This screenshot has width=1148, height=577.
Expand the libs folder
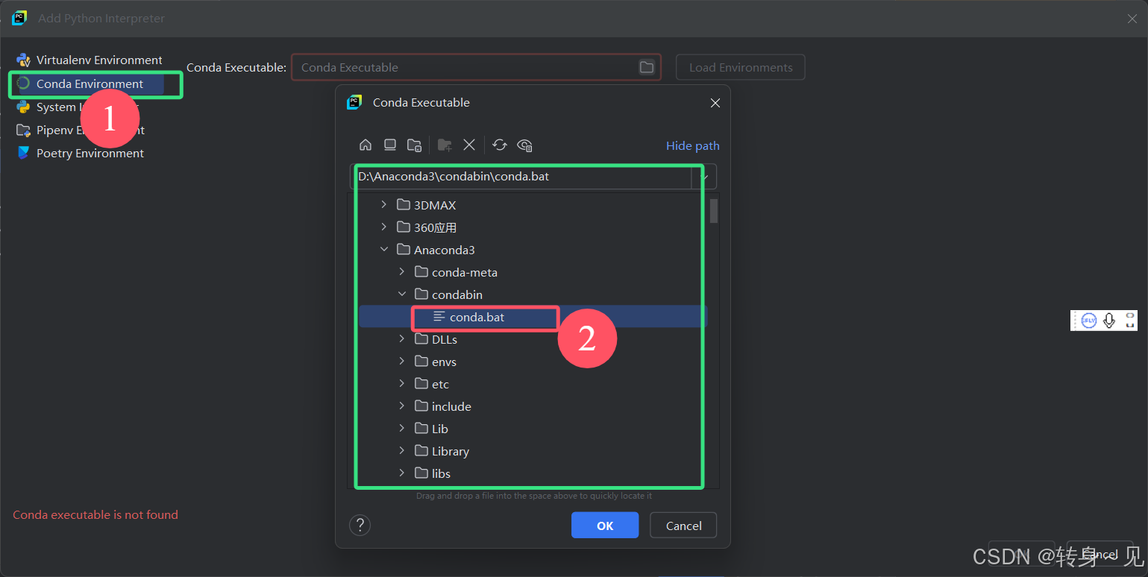pos(402,473)
